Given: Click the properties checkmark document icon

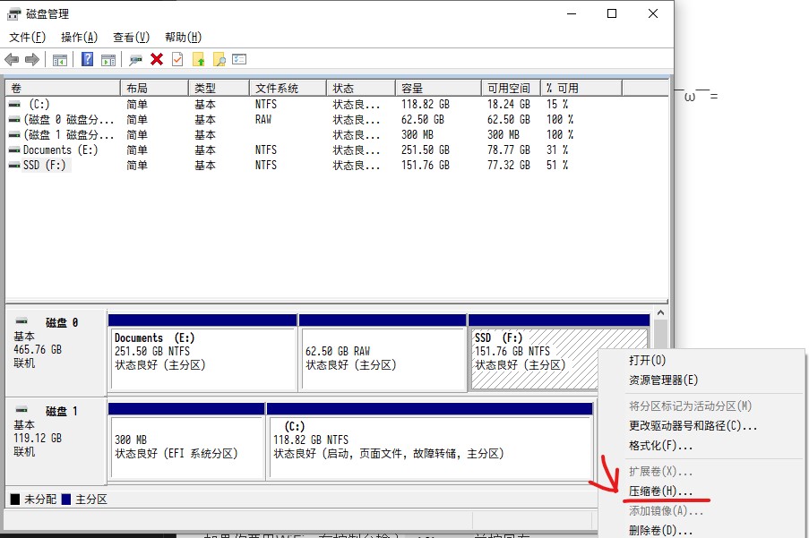Looking at the screenshot, I should coord(177,59).
